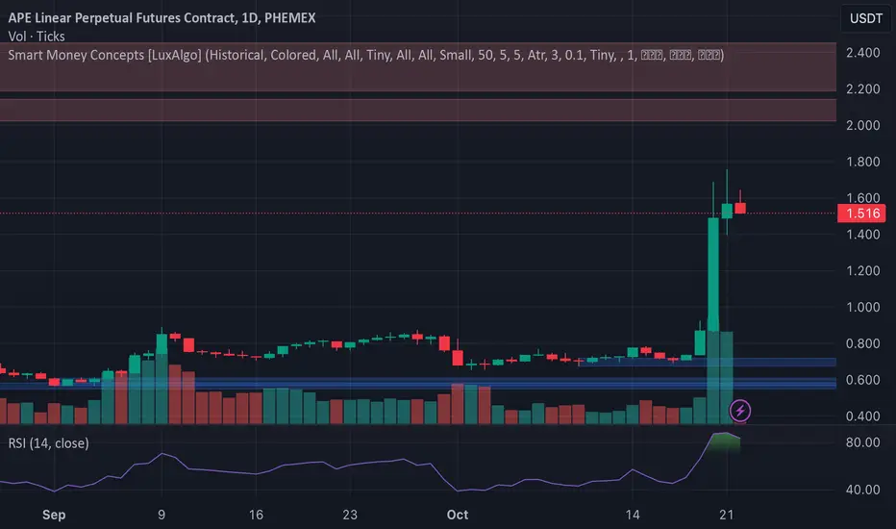Click the 40.00 RSI scale label
Screen dimensions: 896x529
coord(863,490)
